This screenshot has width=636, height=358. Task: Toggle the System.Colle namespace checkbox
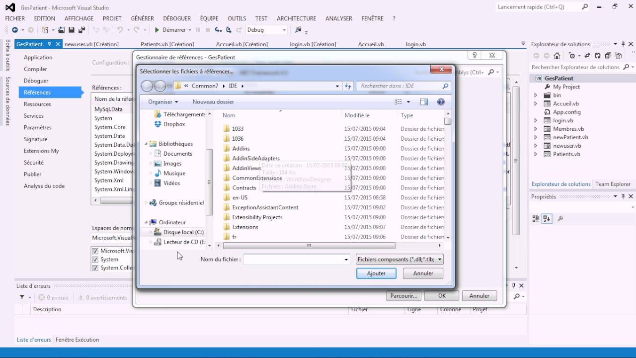95,268
